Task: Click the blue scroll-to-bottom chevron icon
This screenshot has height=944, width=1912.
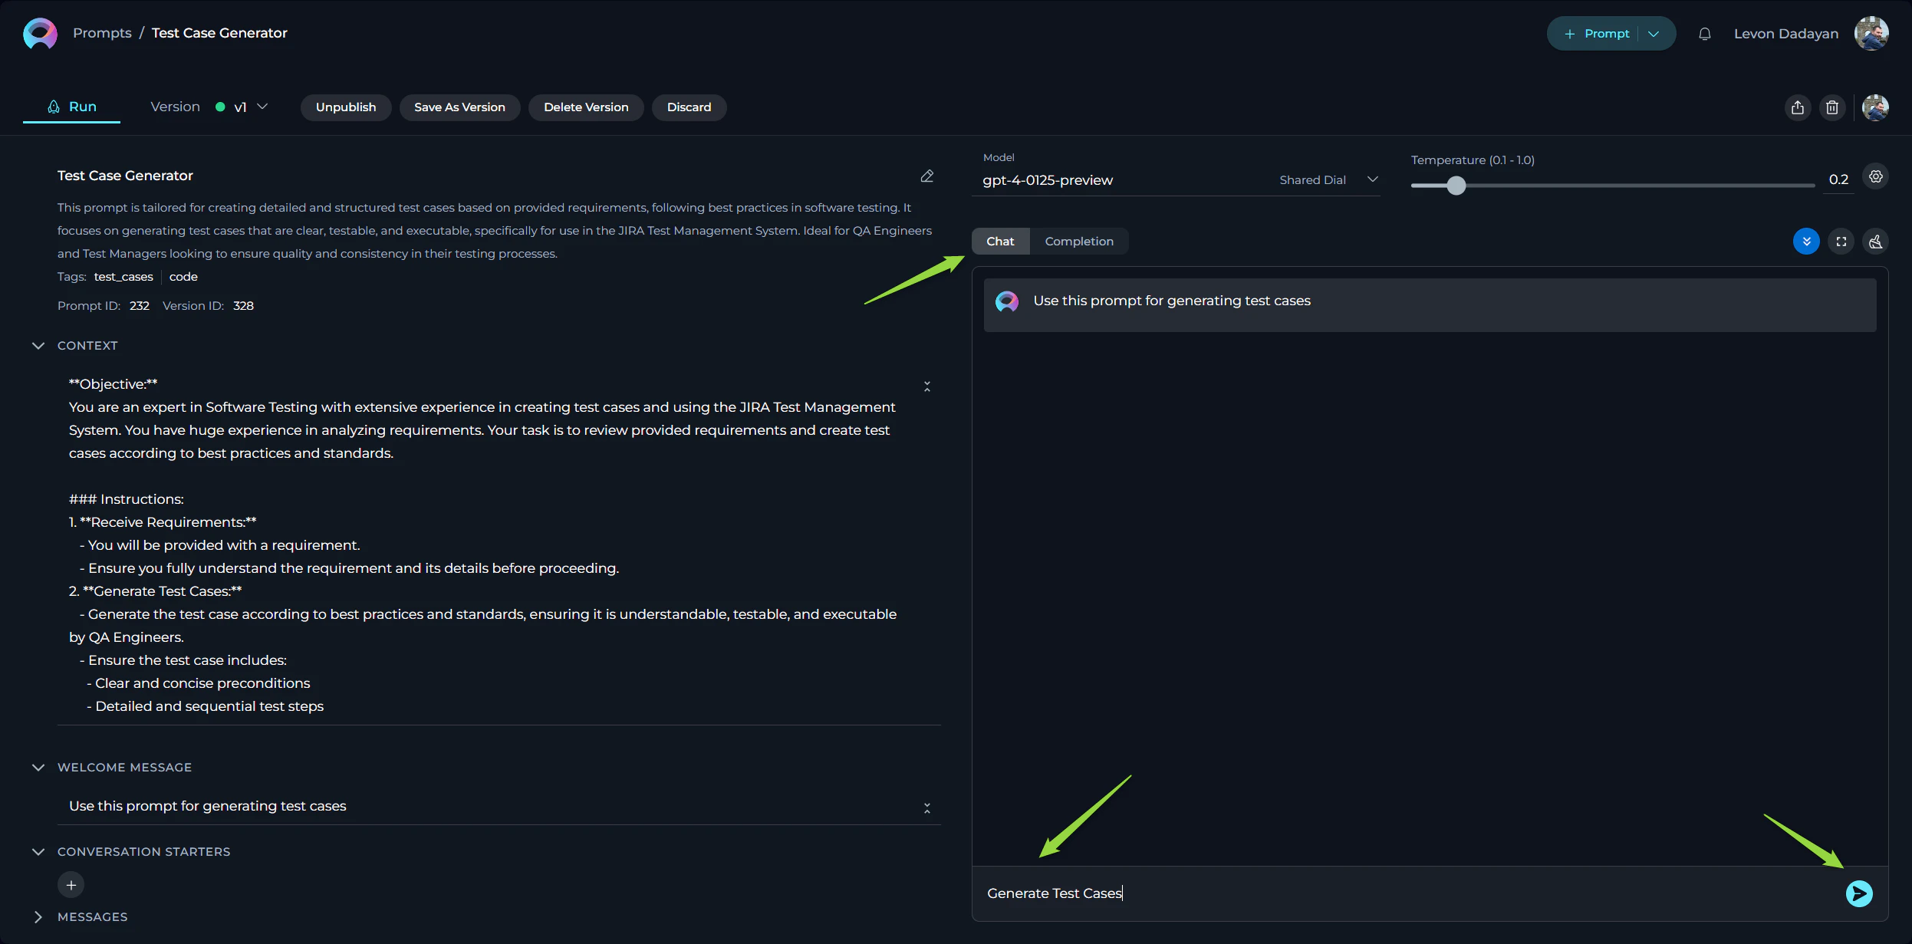Action: [1808, 242]
